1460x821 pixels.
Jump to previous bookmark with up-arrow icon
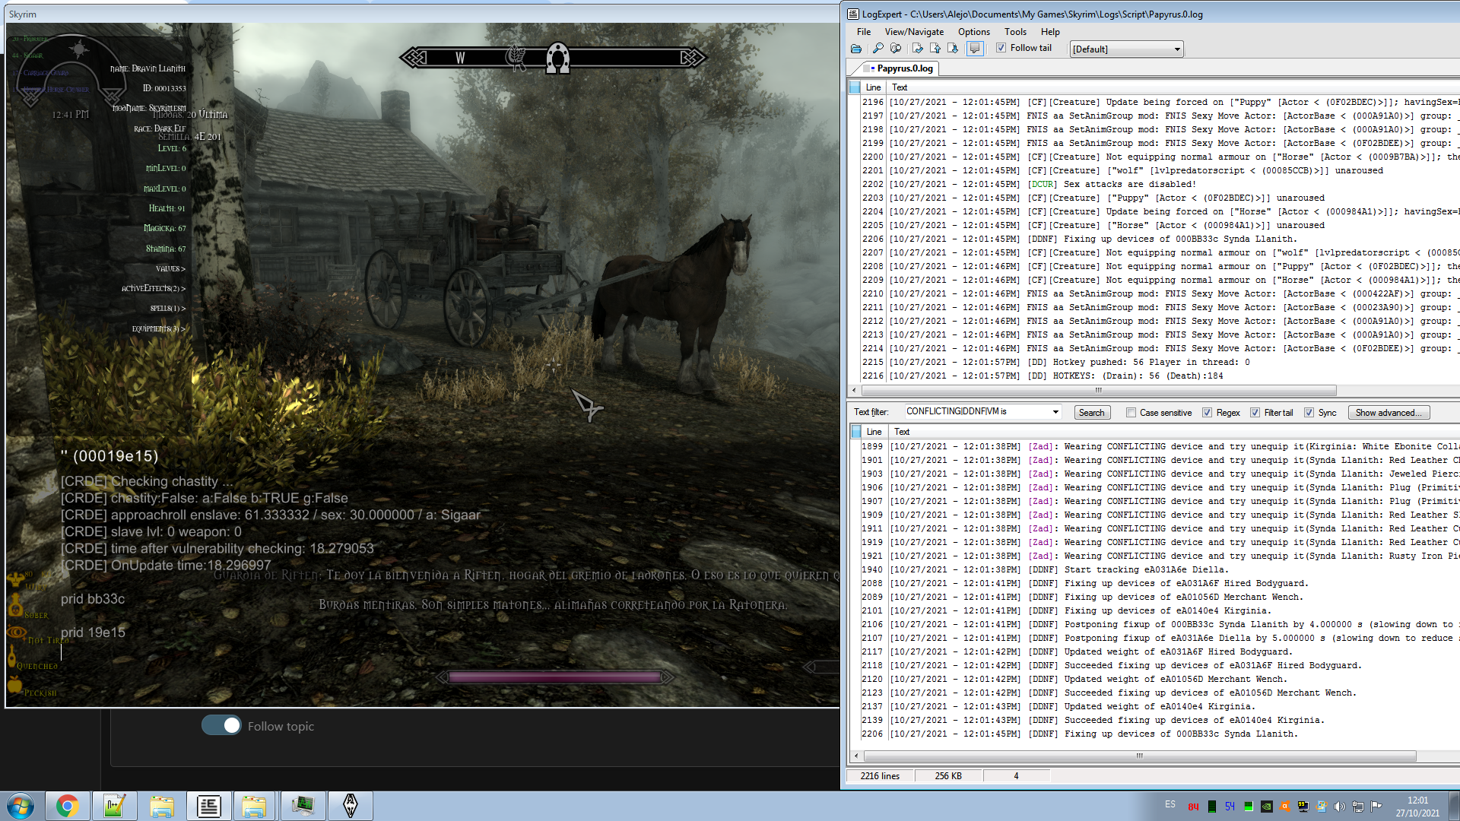pyautogui.click(x=935, y=49)
